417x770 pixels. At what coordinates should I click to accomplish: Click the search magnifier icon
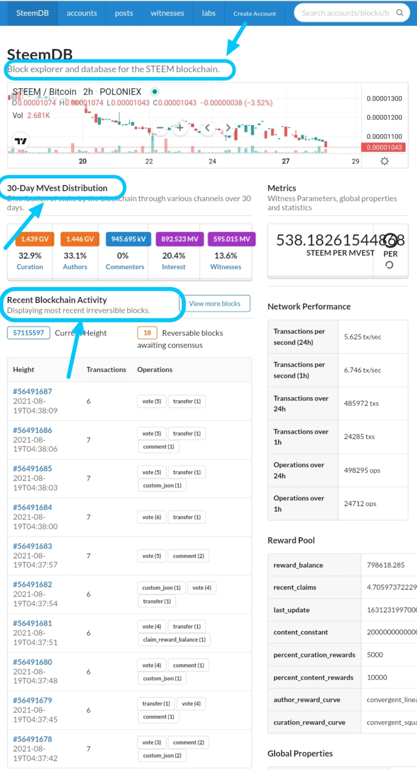[x=400, y=13]
